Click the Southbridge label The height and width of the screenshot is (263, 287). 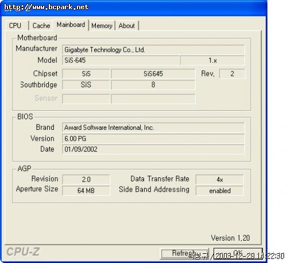[x=38, y=84]
